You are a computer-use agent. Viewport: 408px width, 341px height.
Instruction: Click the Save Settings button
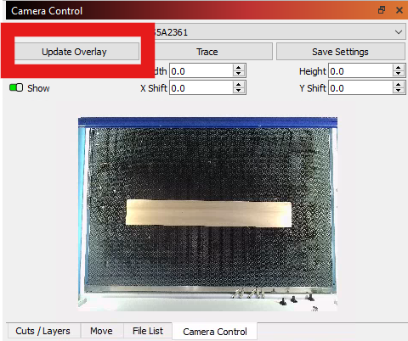(340, 52)
